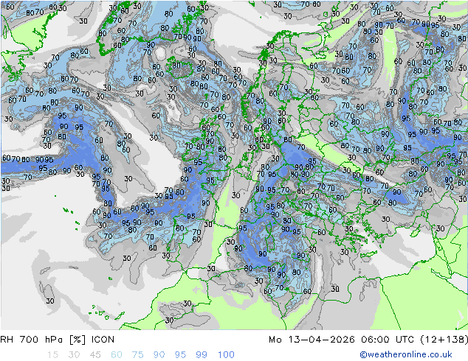Image resolution: width=468 pixels, height=361 pixels.
Task: Select the legend value 95
Action: 180,355
